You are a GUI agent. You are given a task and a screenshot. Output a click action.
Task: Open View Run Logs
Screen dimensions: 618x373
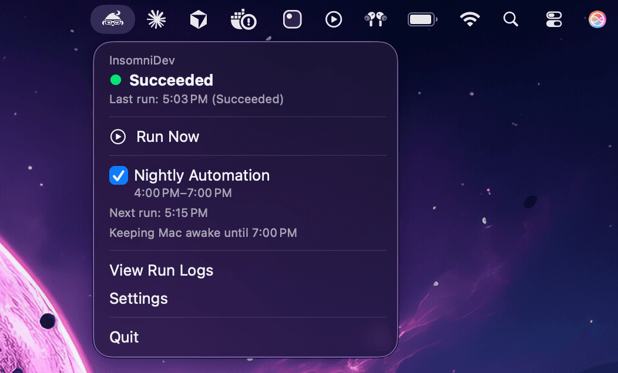coord(161,270)
